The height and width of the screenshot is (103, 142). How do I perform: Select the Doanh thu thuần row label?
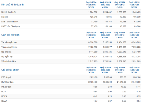coord(9,12)
